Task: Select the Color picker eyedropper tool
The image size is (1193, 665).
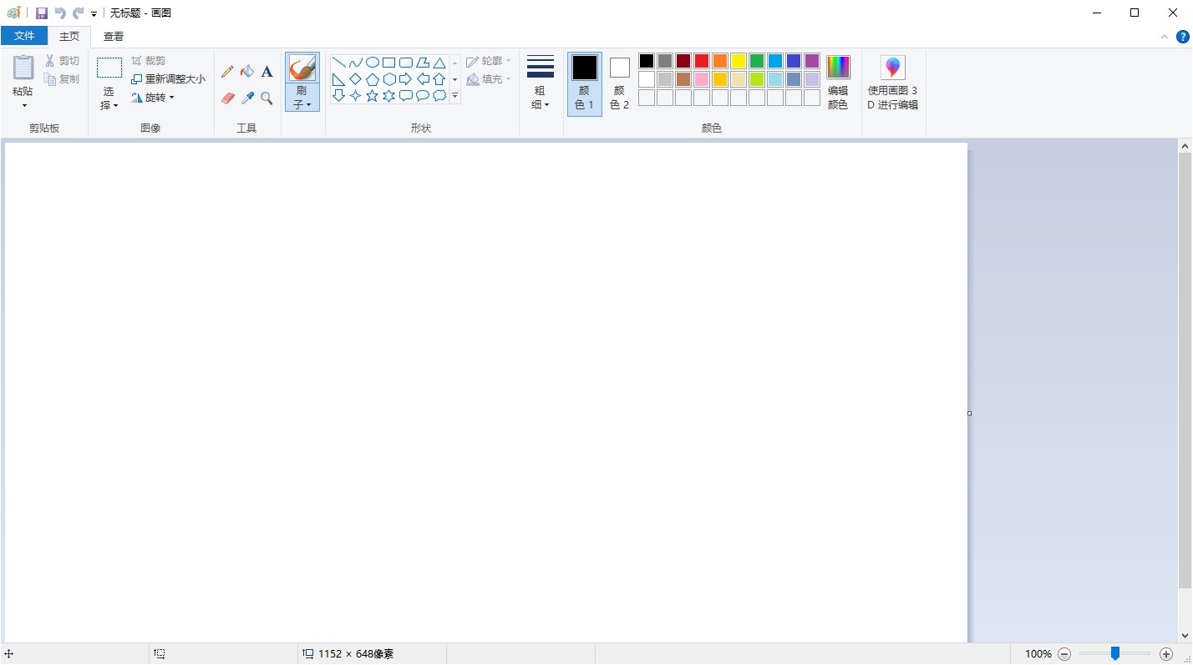Action: (247, 98)
